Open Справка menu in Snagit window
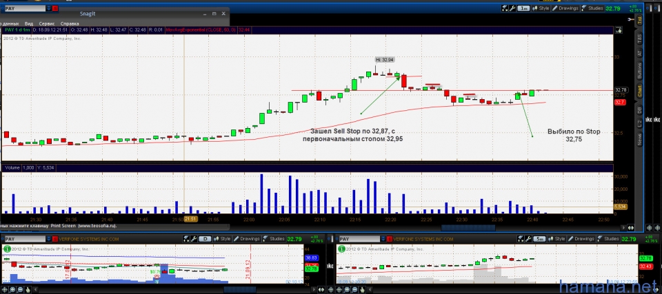Image resolution: width=662 pixels, height=294 pixels. pos(70,24)
